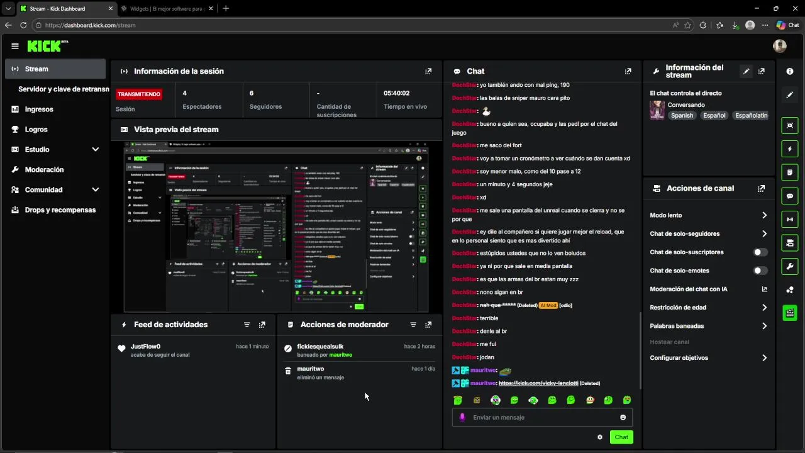Image resolution: width=805 pixels, height=453 pixels.
Task: Open external link for Moderación del chat con IA
Action: tap(765, 289)
